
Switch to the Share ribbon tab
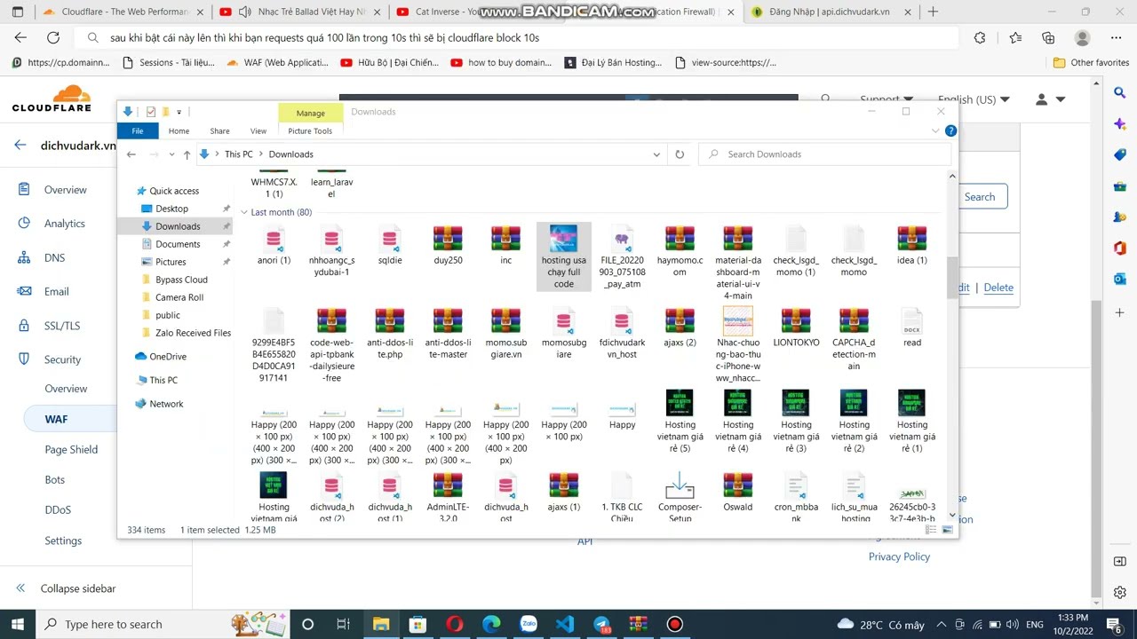[x=219, y=130]
